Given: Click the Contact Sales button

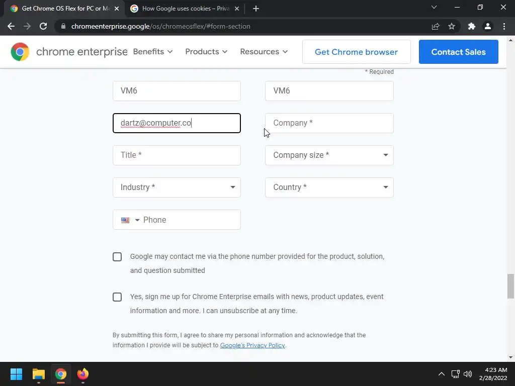Looking at the screenshot, I should (459, 52).
